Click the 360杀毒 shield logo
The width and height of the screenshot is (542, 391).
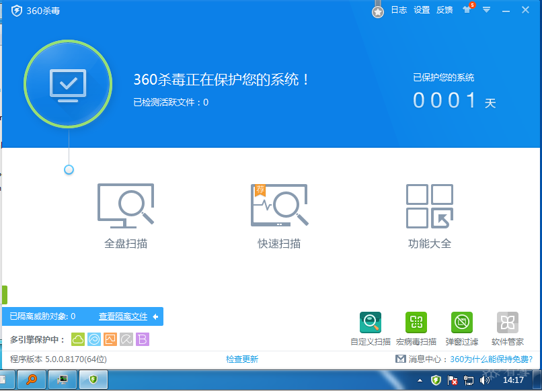click(x=16, y=11)
